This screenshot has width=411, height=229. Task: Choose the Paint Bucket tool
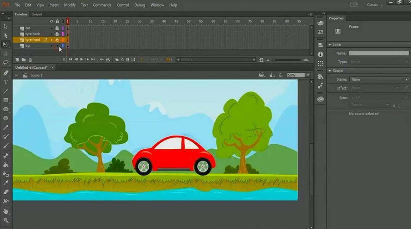click(x=5, y=164)
